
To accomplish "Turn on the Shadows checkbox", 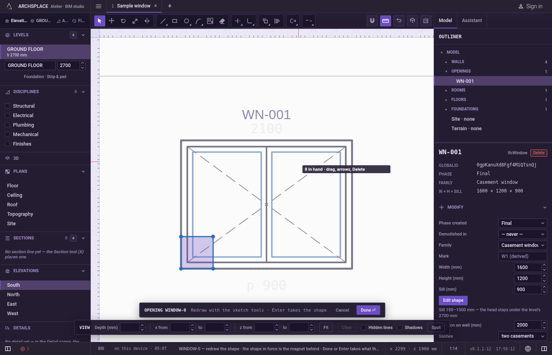I will [400, 327].
